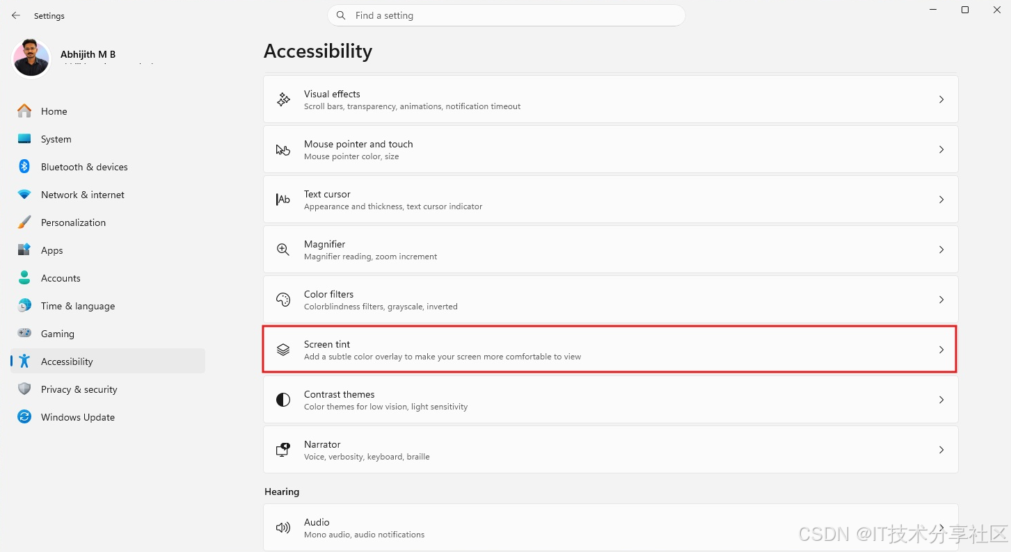The image size is (1011, 552).
Task: Click 'Magnifier reading, zoom increment' description
Action: tap(371, 257)
